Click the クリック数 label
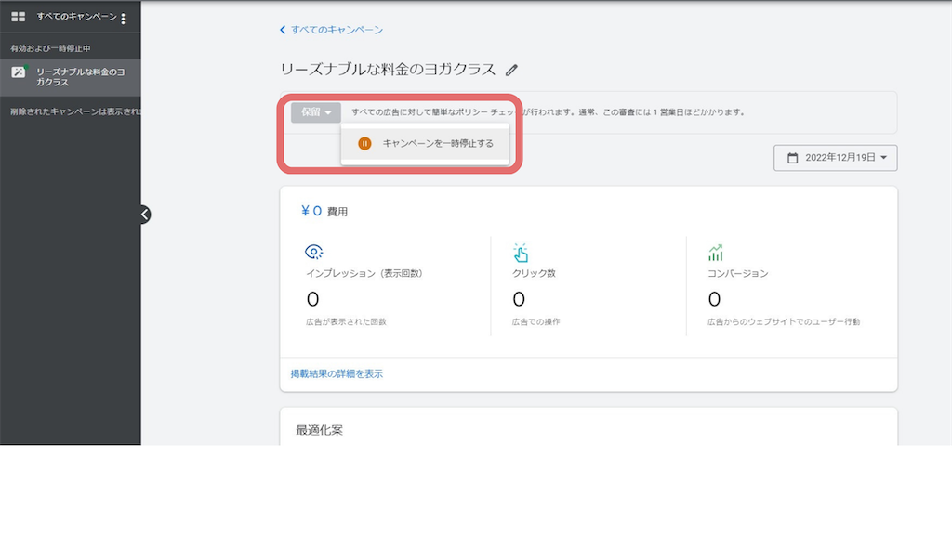 (534, 274)
